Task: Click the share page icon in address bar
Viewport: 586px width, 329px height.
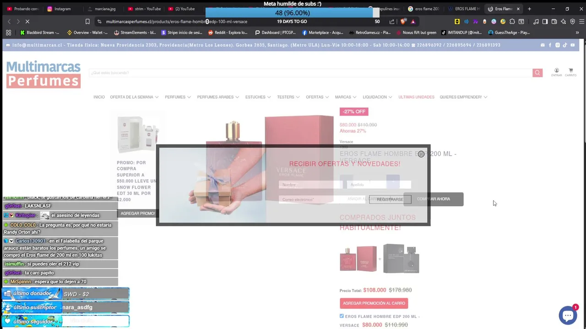Action: (392, 21)
